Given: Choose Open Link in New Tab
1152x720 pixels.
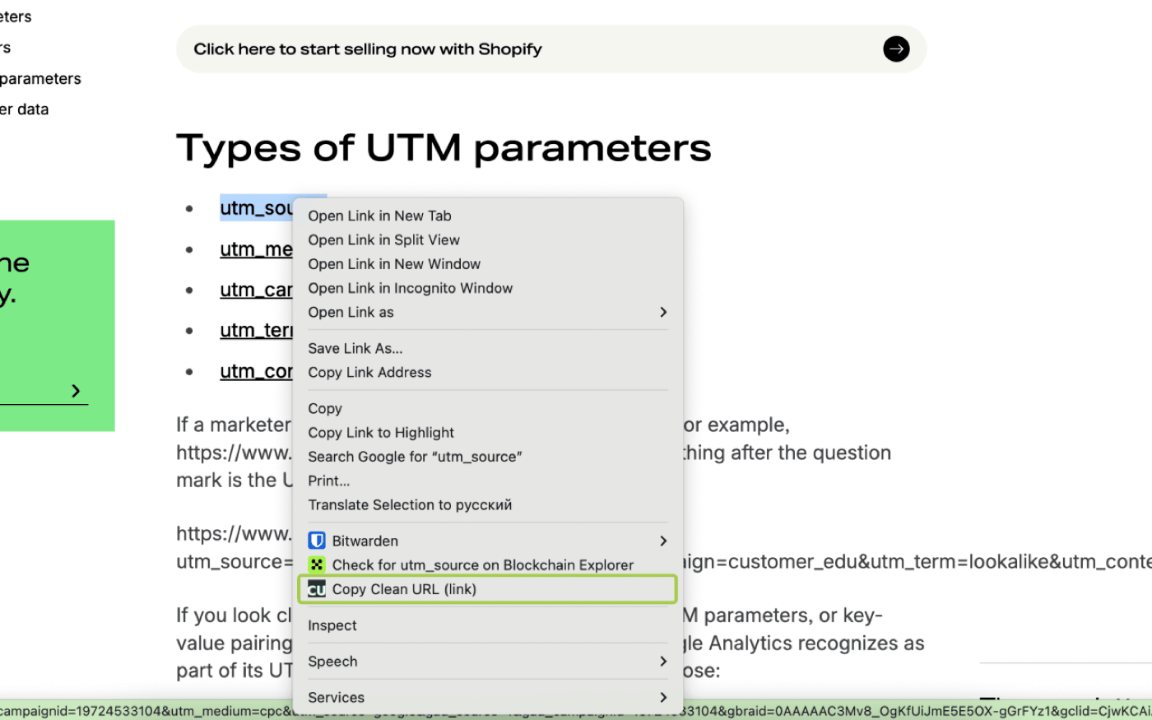Looking at the screenshot, I should [x=488, y=216].
